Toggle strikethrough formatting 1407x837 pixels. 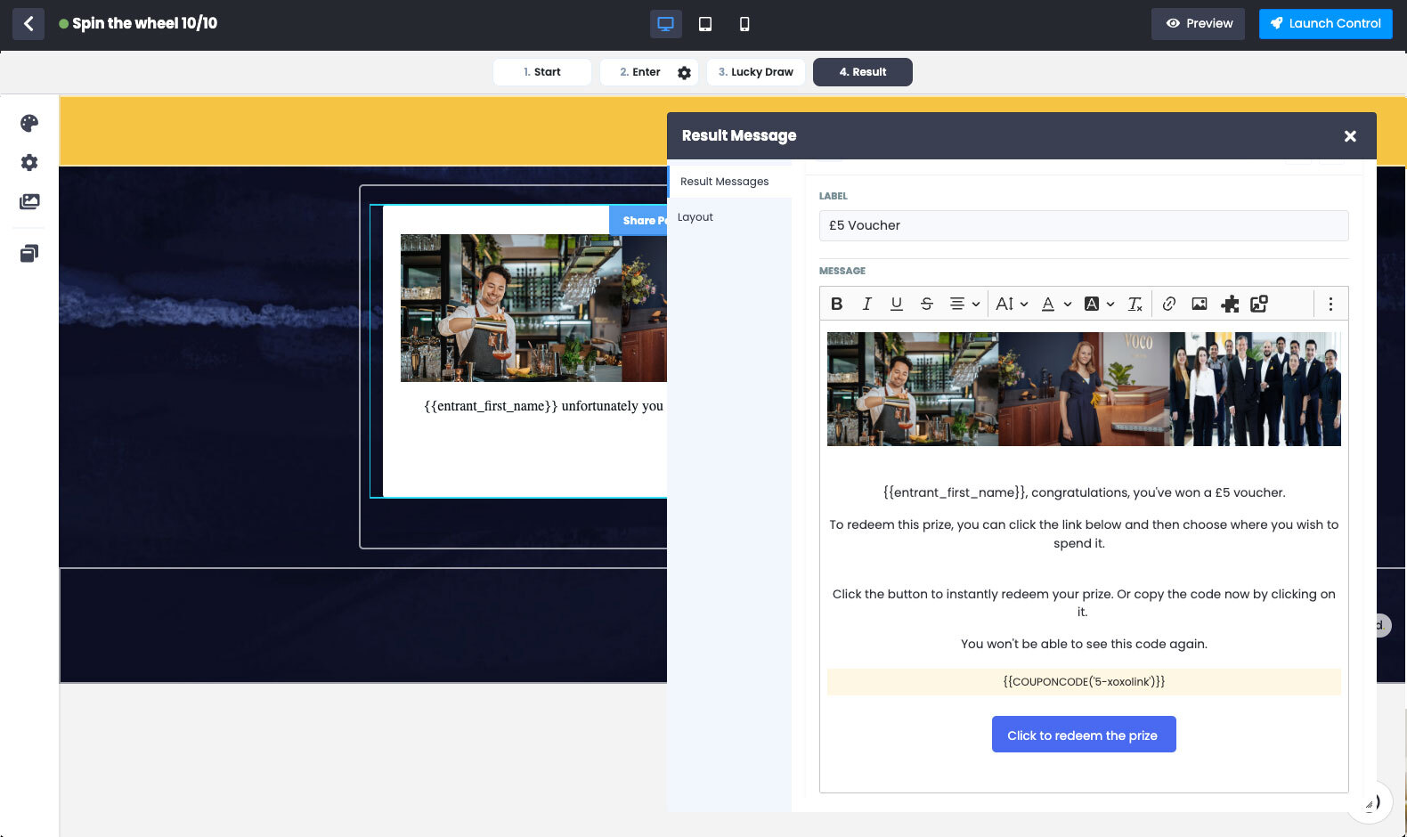[927, 304]
